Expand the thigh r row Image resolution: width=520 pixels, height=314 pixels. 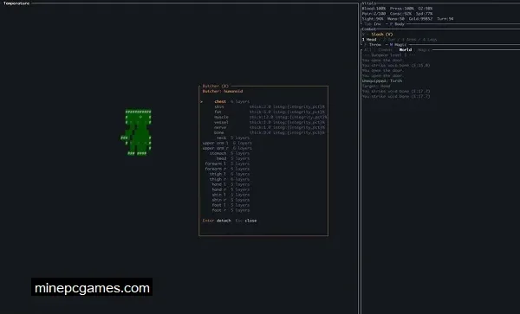click(x=230, y=179)
